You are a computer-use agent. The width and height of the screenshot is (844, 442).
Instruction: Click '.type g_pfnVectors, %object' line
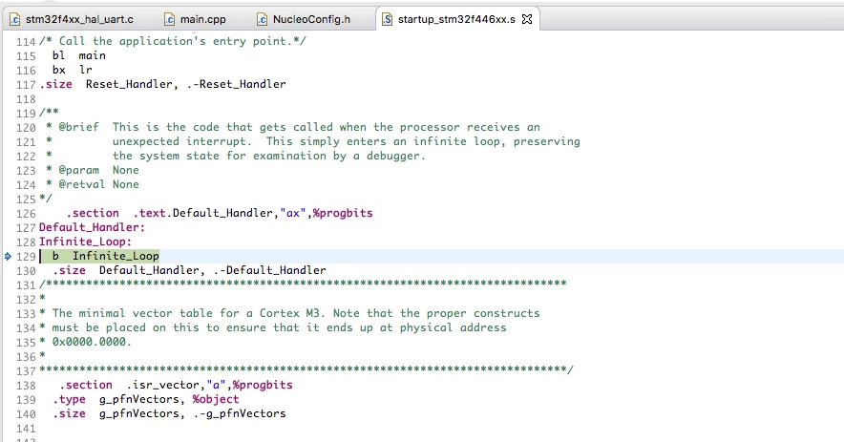point(146,399)
